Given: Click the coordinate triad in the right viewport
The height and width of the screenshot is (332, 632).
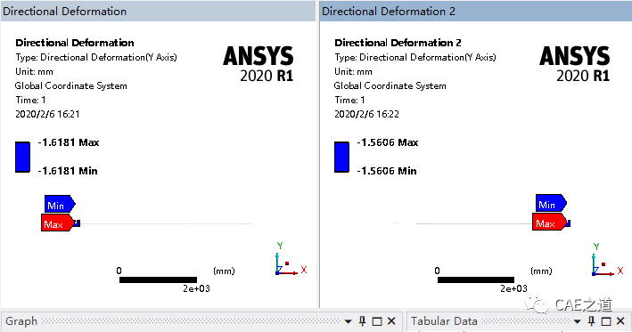Looking at the screenshot, I should 607,260.
